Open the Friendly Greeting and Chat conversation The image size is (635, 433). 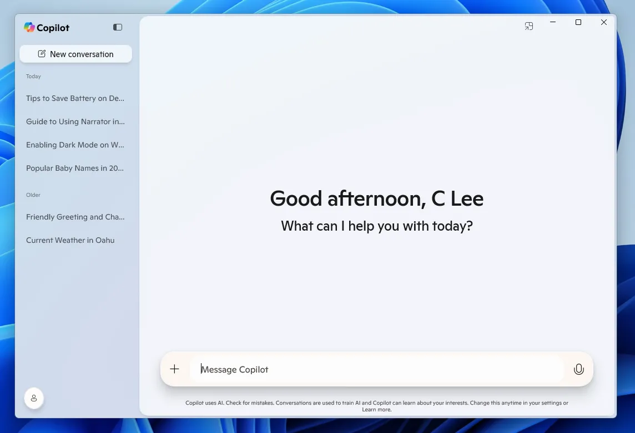point(75,217)
